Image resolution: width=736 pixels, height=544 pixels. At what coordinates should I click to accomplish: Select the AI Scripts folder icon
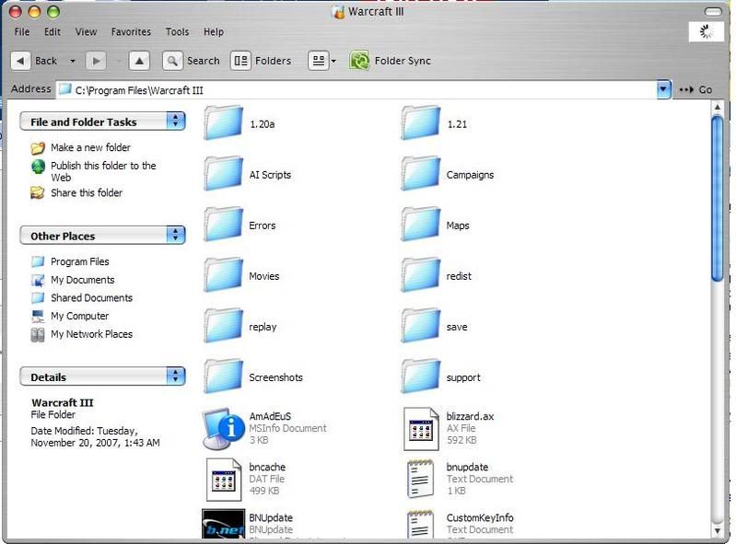click(x=224, y=174)
